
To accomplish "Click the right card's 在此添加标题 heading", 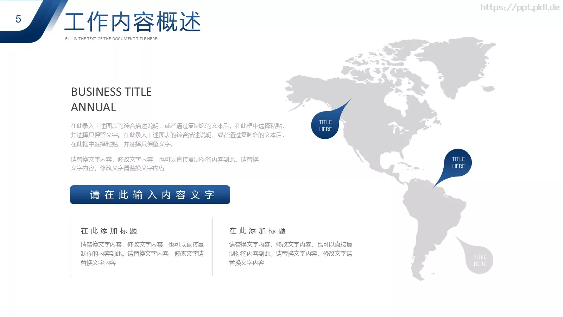I will pyautogui.click(x=258, y=231).
